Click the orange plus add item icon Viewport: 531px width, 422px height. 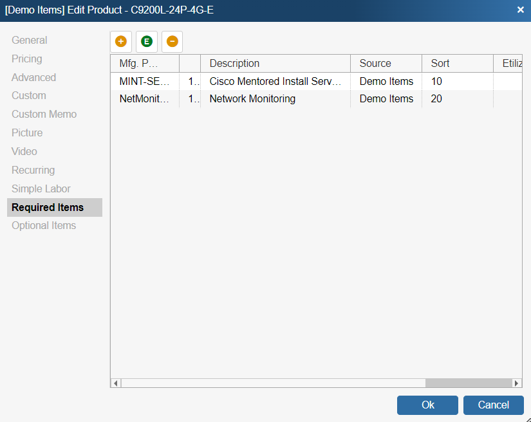pyautogui.click(x=121, y=42)
